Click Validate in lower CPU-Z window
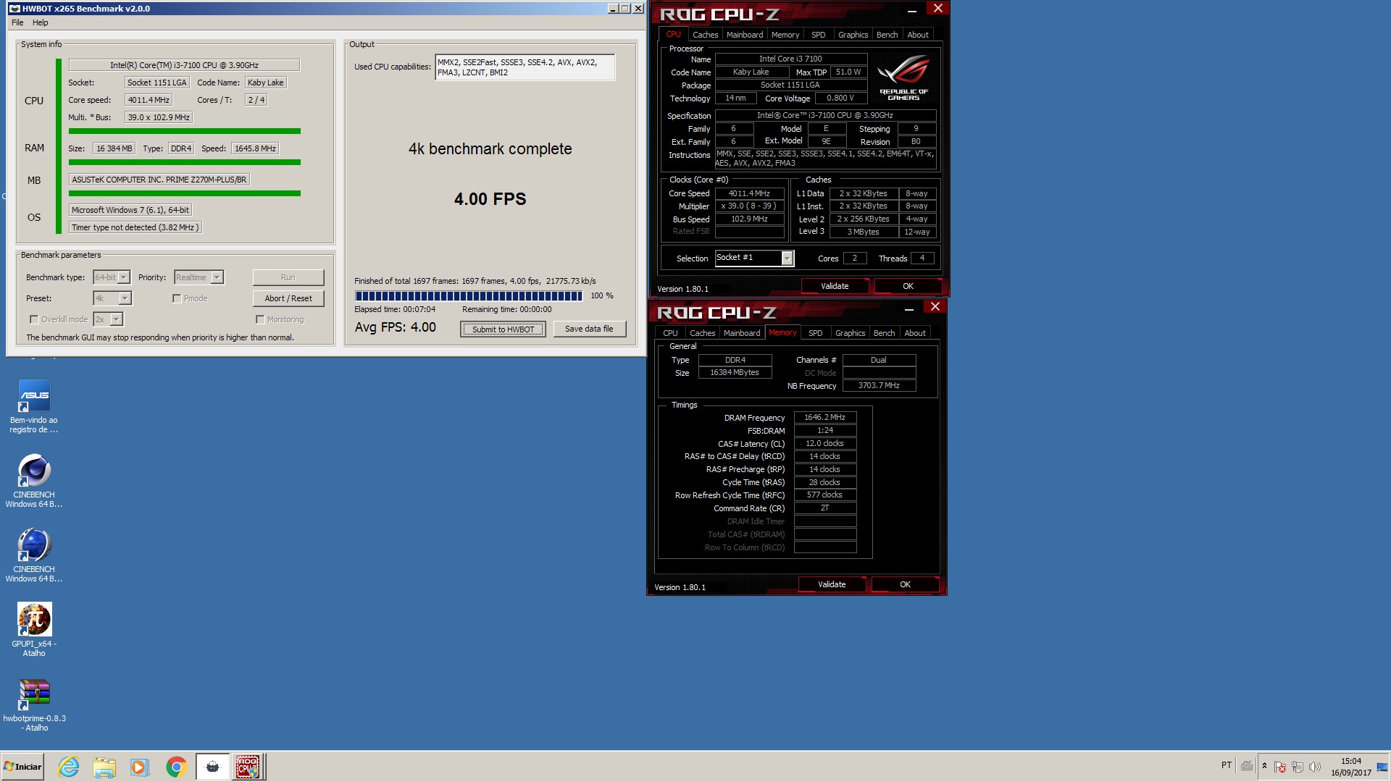This screenshot has width=1391, height=782. (832, 584)
